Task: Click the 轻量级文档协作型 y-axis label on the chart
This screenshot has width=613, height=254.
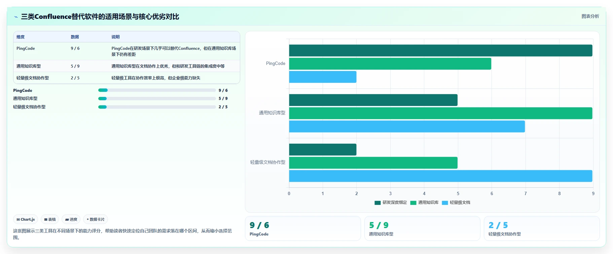Action: 267,162
